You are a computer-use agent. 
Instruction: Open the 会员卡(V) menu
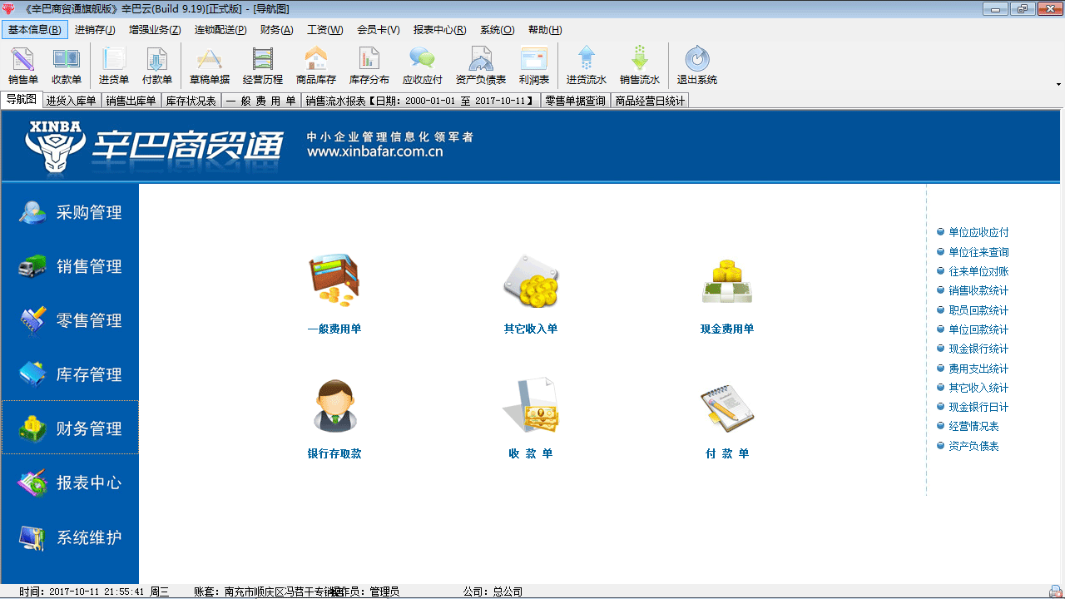pos(379,29)
